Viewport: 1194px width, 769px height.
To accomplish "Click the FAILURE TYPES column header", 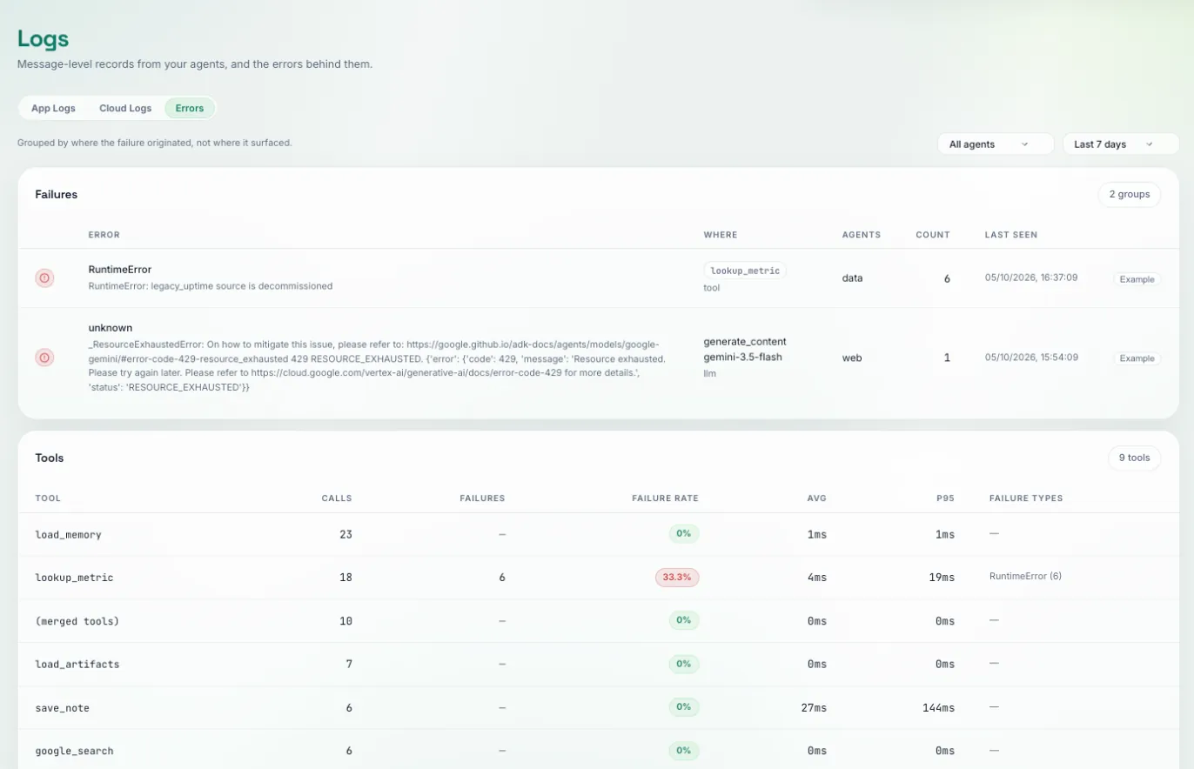I will [x=1026, y=498].
